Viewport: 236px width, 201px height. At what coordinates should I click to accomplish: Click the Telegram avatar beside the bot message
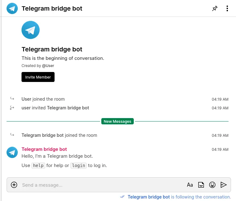point(12,152)
